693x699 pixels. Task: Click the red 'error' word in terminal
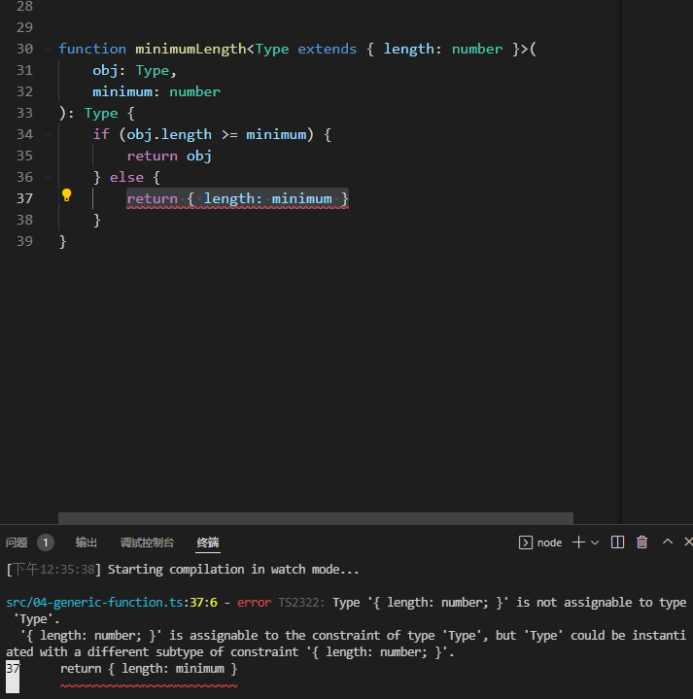click(x=254, y=602)
